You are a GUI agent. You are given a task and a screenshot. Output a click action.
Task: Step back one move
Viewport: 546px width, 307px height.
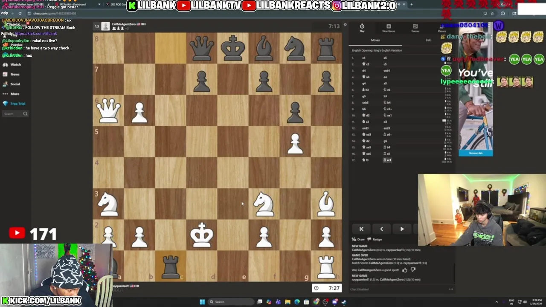[x=381, y=229]
